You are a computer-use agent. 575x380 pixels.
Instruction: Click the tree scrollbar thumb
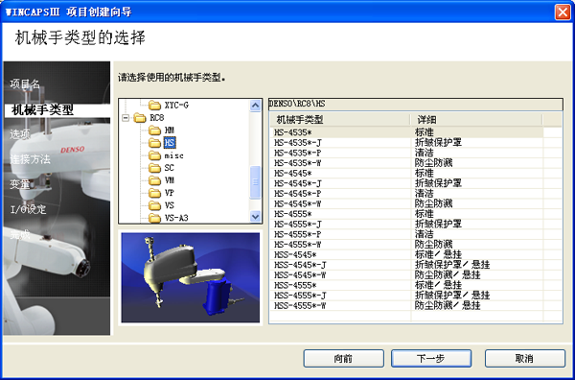(x=255, y=182)
